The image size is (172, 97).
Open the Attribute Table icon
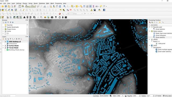coord(84,6)
